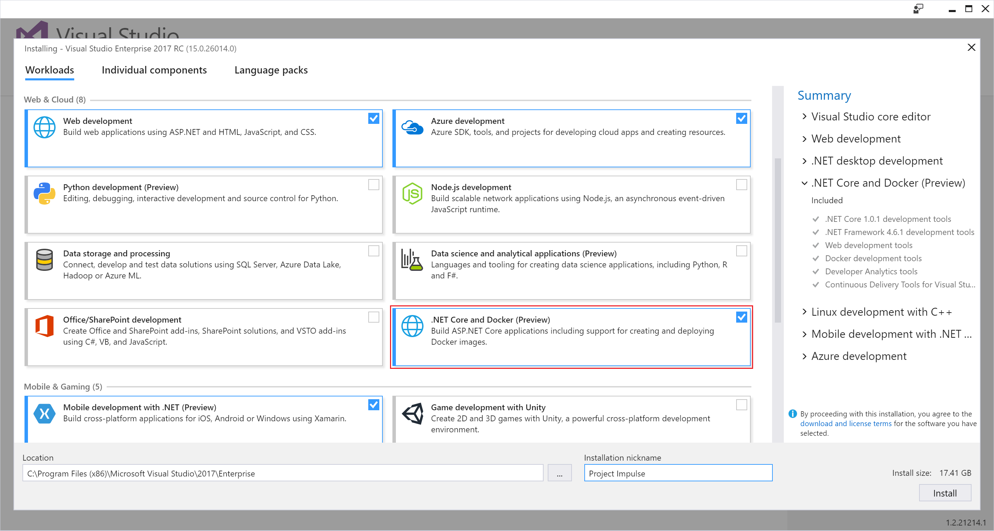Click the workloads list vertical scrollbar
The image size is (994, 531).
point(778,240)
